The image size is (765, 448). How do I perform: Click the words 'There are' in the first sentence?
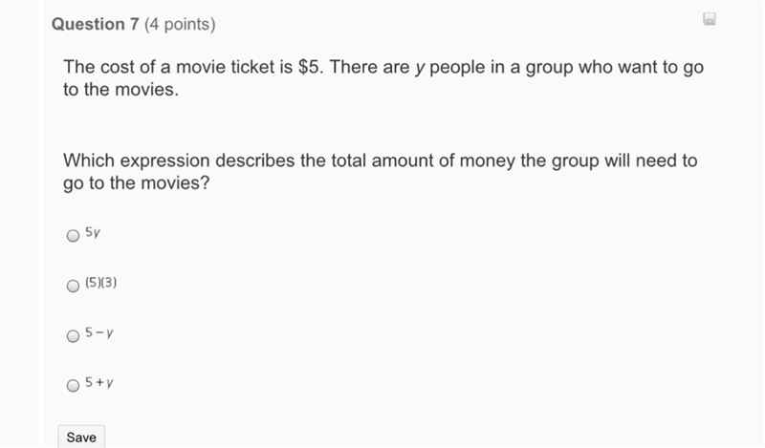coord(369,67)
